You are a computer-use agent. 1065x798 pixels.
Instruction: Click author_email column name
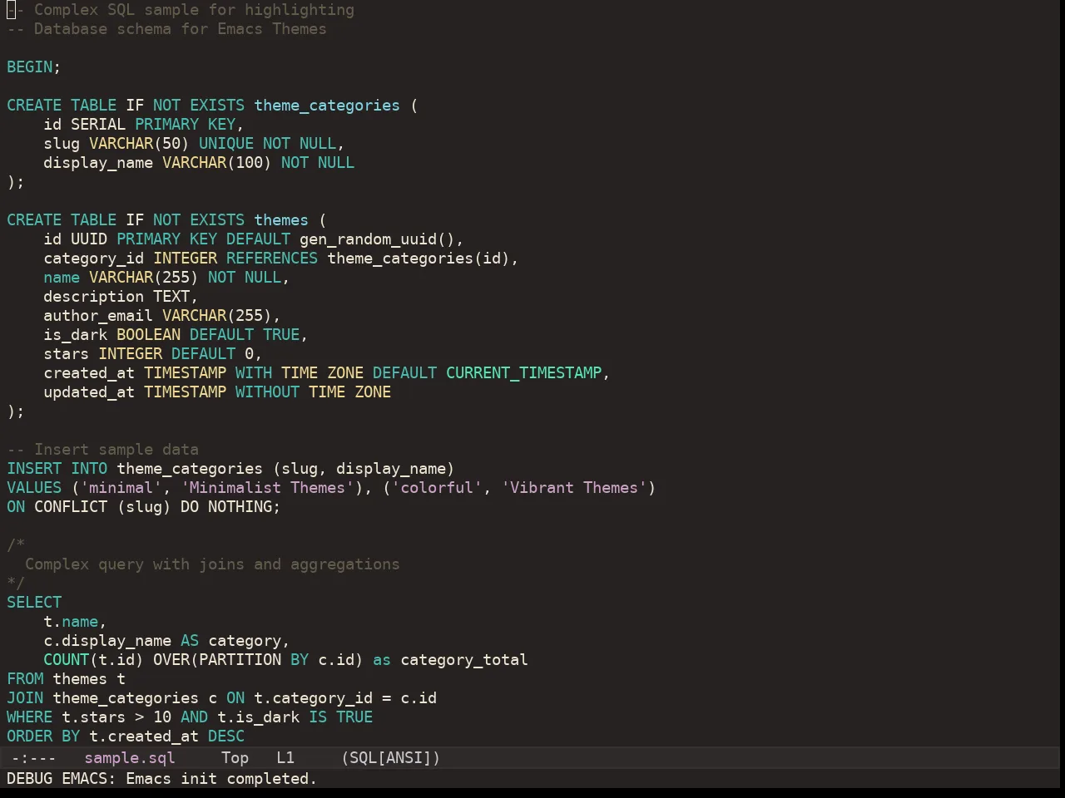(x=98, y=316)
